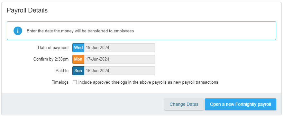Screen dimensions: 283x117
Task: Click the info message about transfer date
Action: (80, 31)
